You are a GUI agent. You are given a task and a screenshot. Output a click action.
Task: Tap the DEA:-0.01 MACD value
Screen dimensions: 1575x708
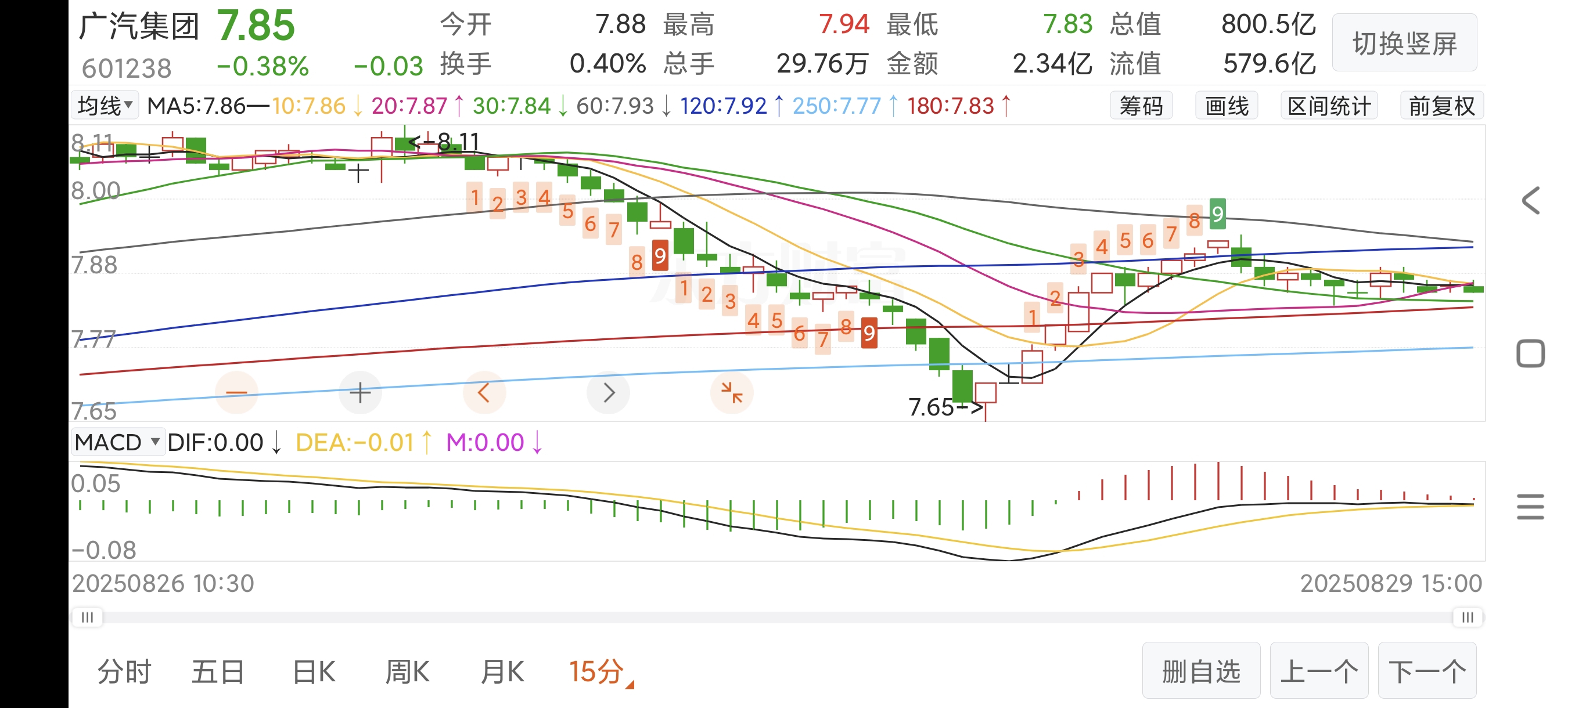click(x=355, y=442)
